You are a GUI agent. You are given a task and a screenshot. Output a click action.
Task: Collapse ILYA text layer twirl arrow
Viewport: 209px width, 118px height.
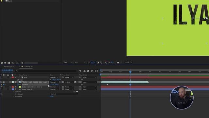point(11,77)
